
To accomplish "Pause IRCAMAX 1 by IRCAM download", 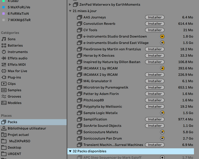I will pos(162,68).
